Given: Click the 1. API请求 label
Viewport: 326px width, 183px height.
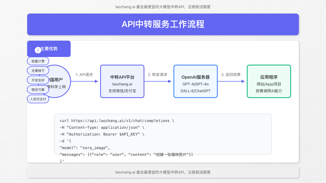Looking at the screenshot, I should 84,75.
